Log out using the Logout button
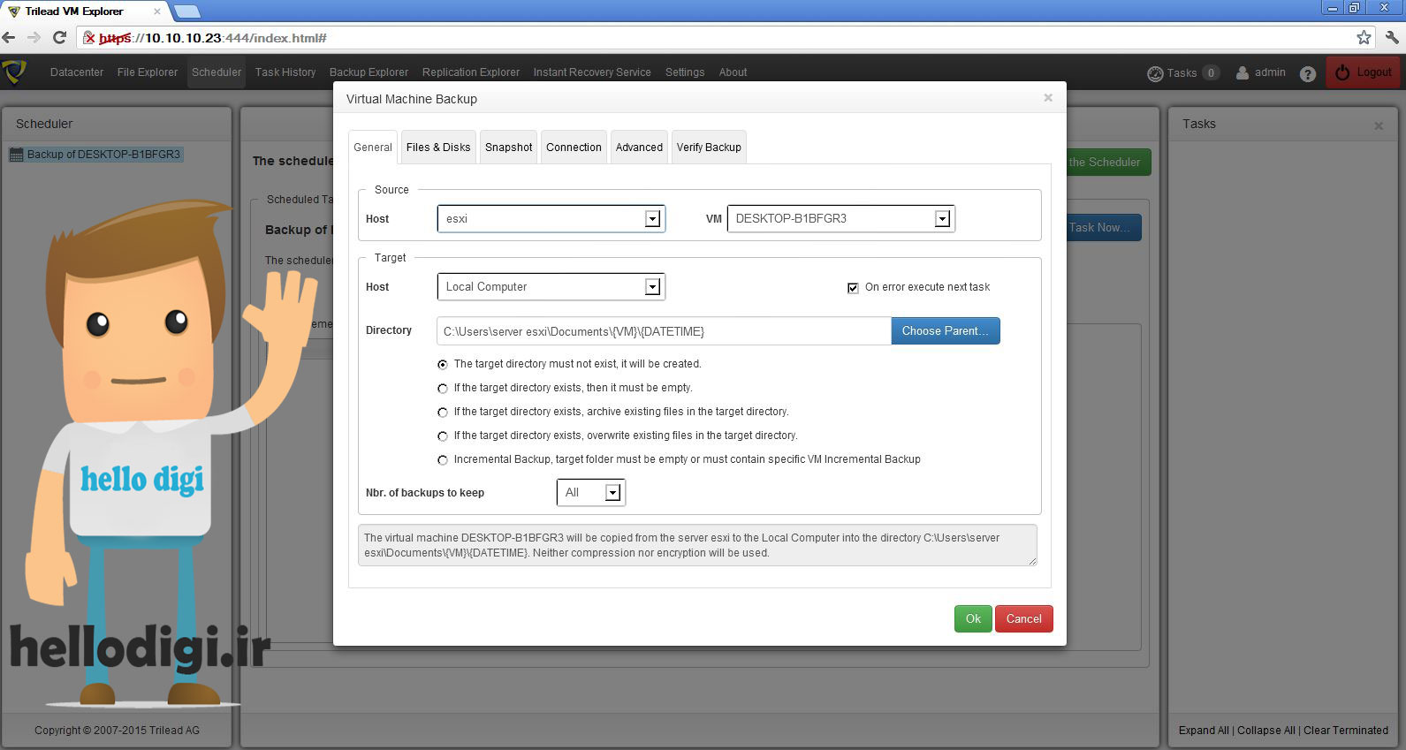The width and height of the screenshot is (1406, 750). (x=1363, y=72)
